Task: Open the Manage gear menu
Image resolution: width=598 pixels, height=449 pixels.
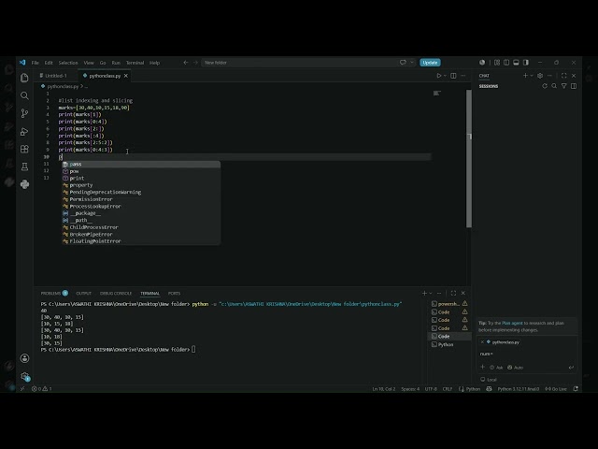Action: (24, 376)
